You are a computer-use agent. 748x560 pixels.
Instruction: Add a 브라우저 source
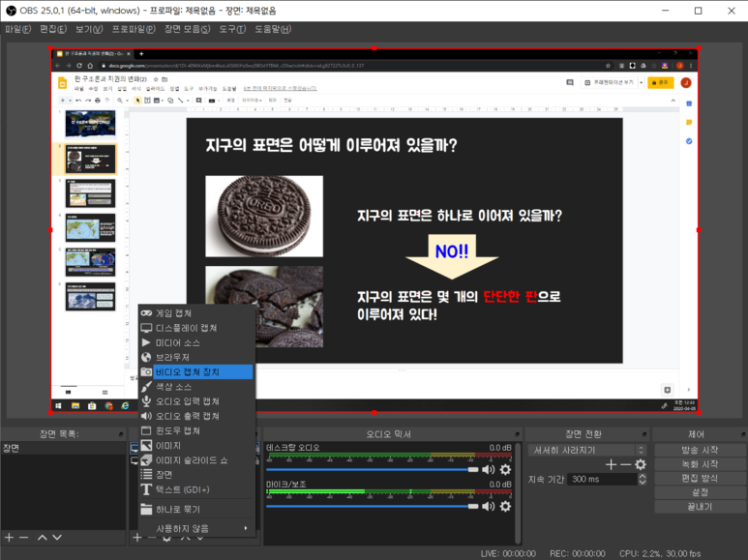click(196, 357)
